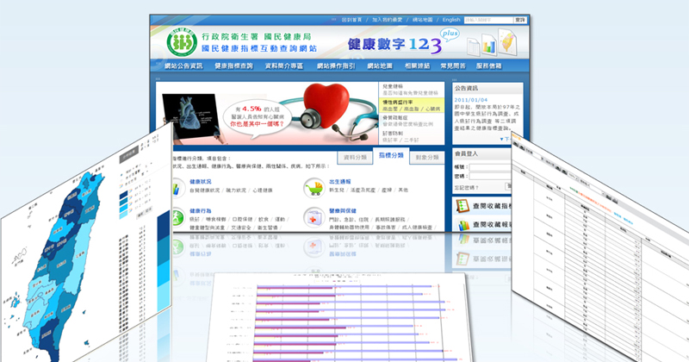Image resolution: width=689 pixels, height=362 pixels.
Task: Open the 健康指標查詢 menu item
Action: click(x=233, y=66)
